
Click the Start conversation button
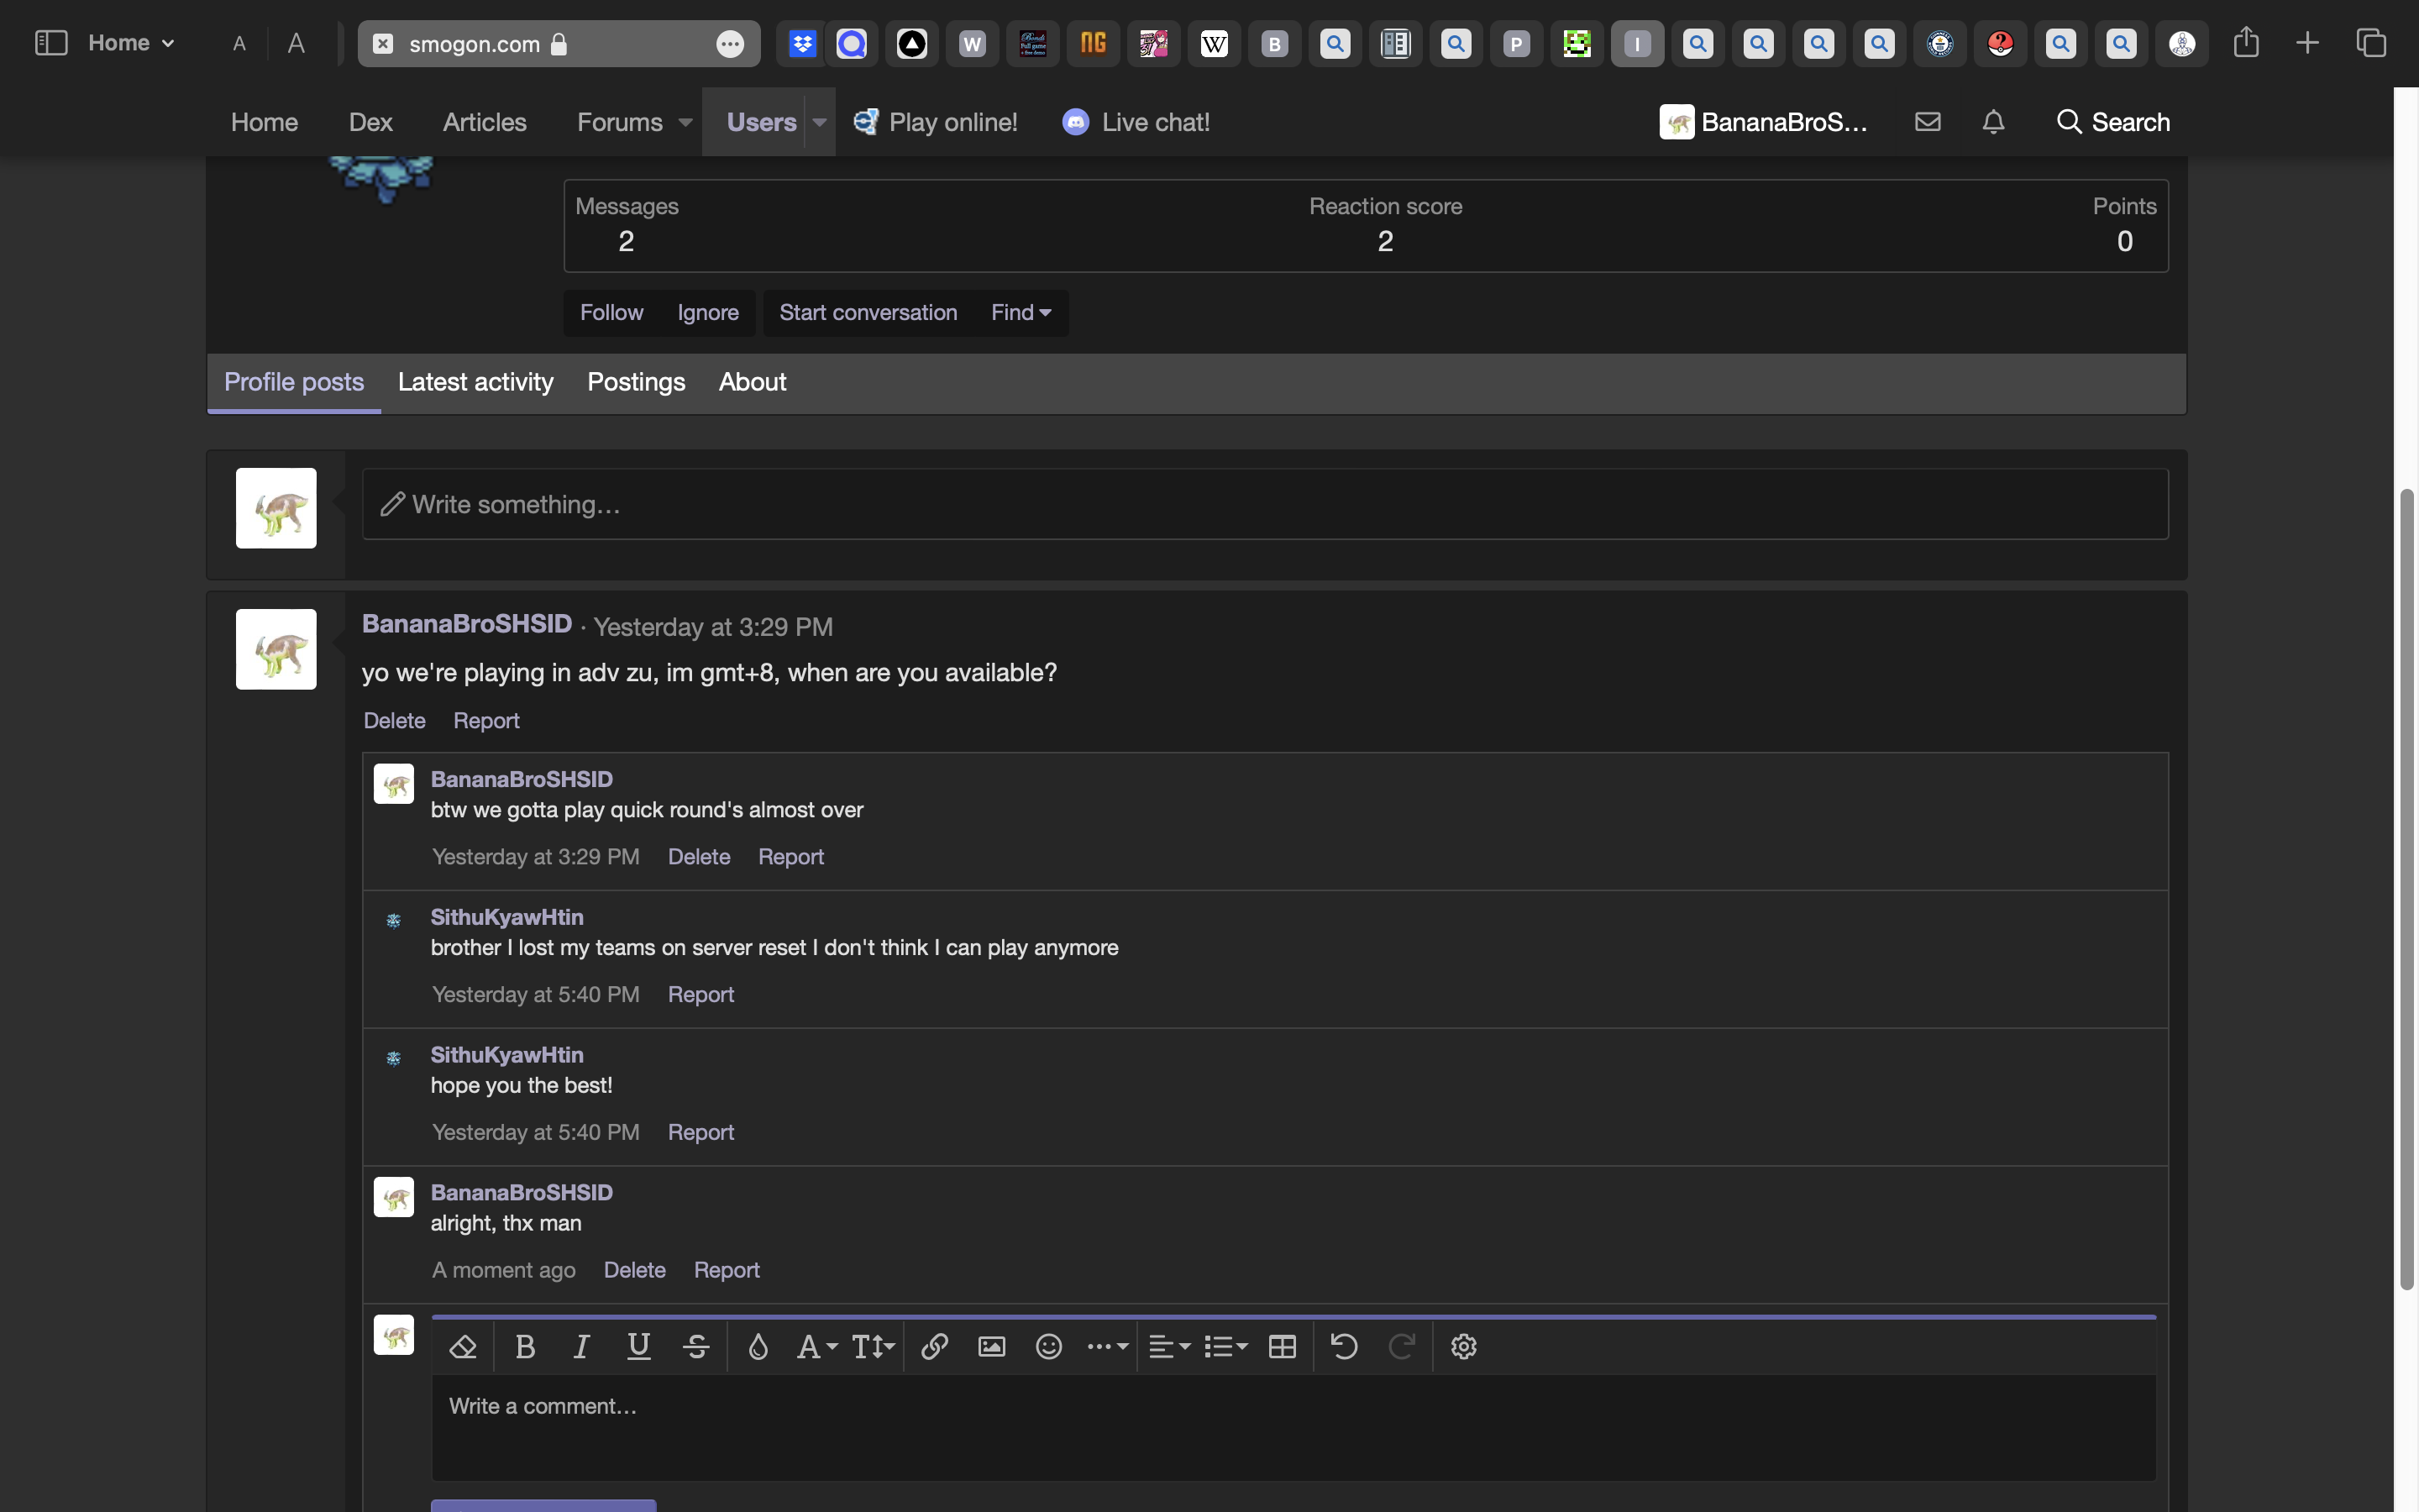(868, 313)
